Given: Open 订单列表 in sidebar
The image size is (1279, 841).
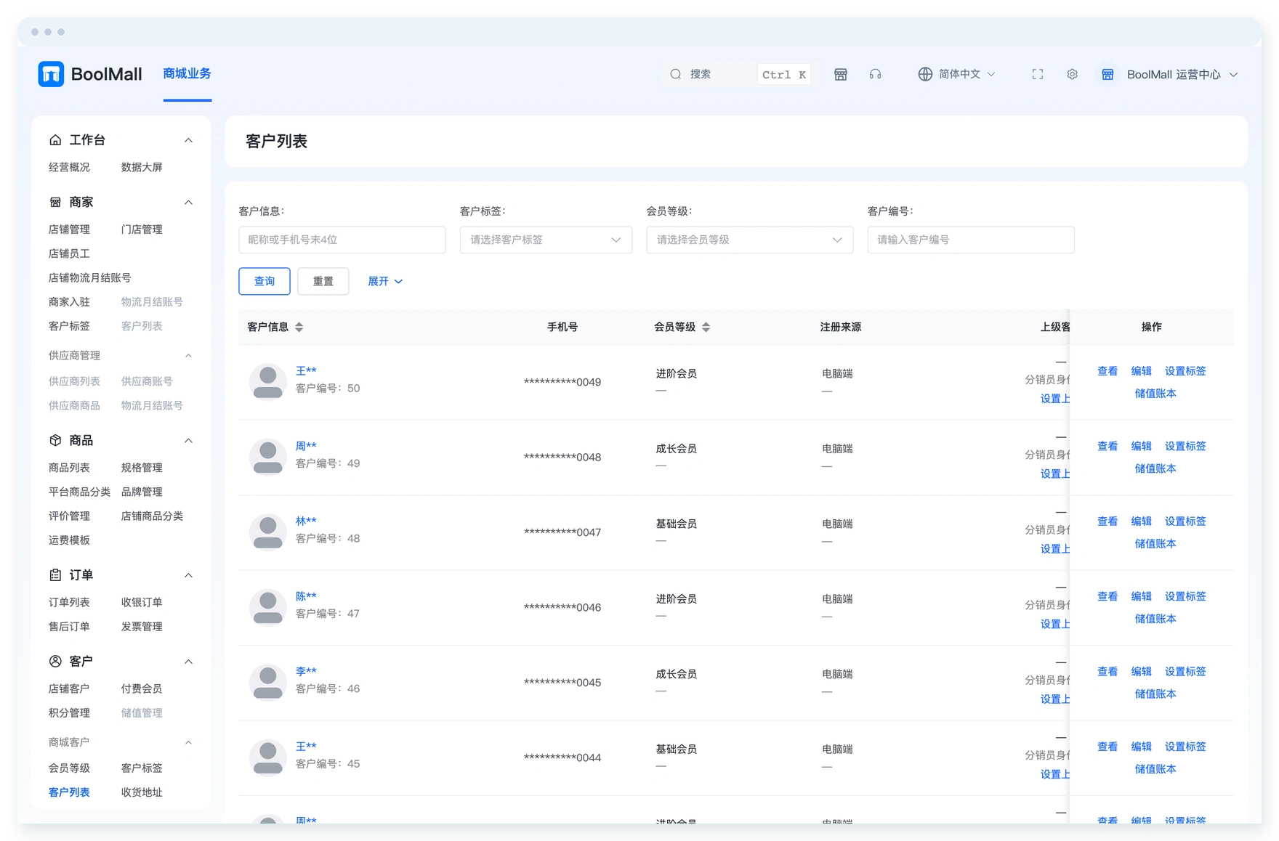Looking at the screenshot, I should click(x=69, y=602).
